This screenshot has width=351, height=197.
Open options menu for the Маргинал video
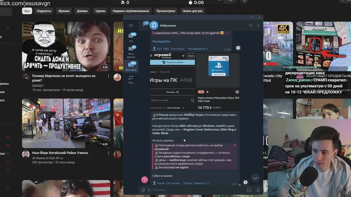click(108, 76)
